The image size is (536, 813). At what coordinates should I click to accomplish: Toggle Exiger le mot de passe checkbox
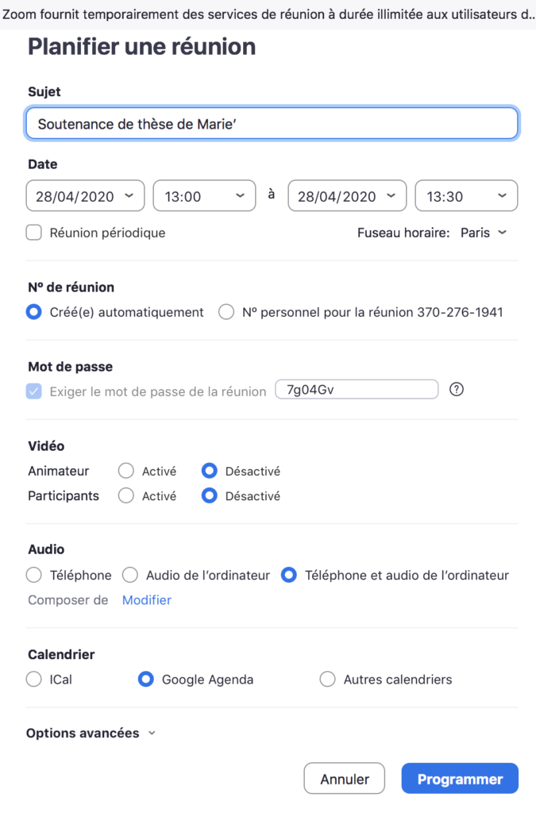(34, 391)
